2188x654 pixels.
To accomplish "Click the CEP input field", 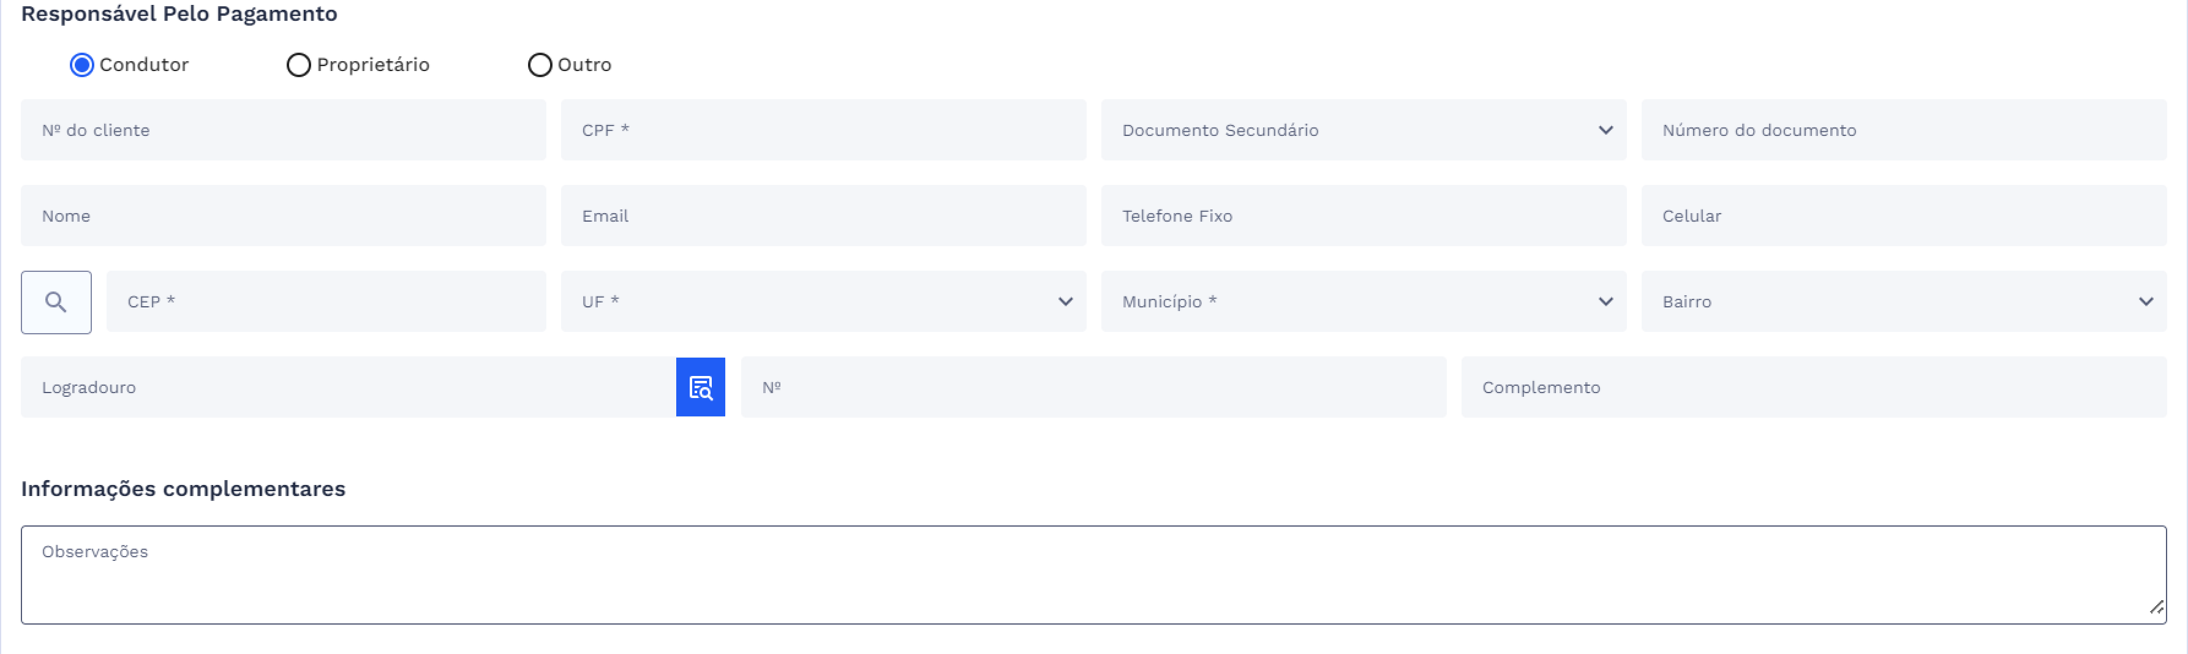I will (325, 301).
